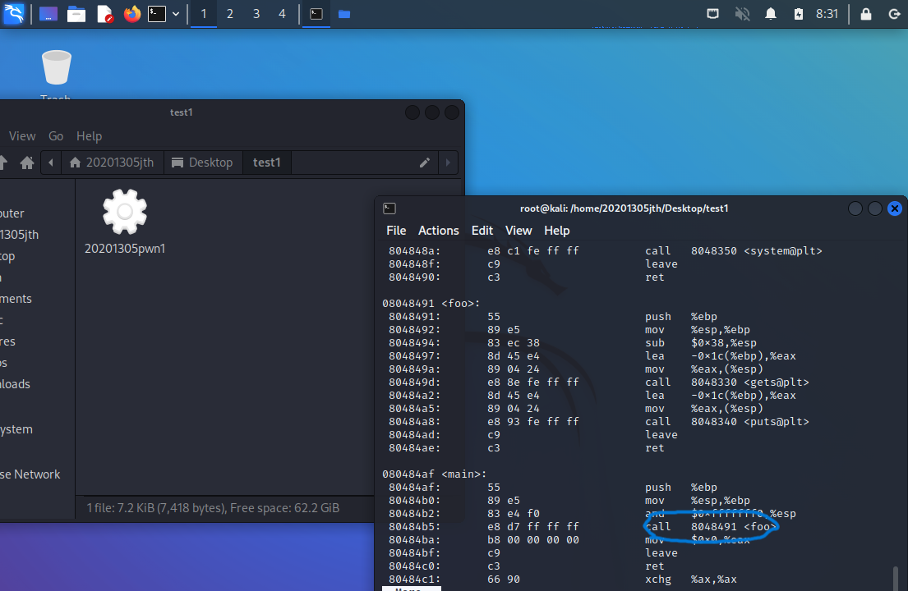
Task: Click the 'call 8048350 <system@plt>' text
Action: click(734, 250)
